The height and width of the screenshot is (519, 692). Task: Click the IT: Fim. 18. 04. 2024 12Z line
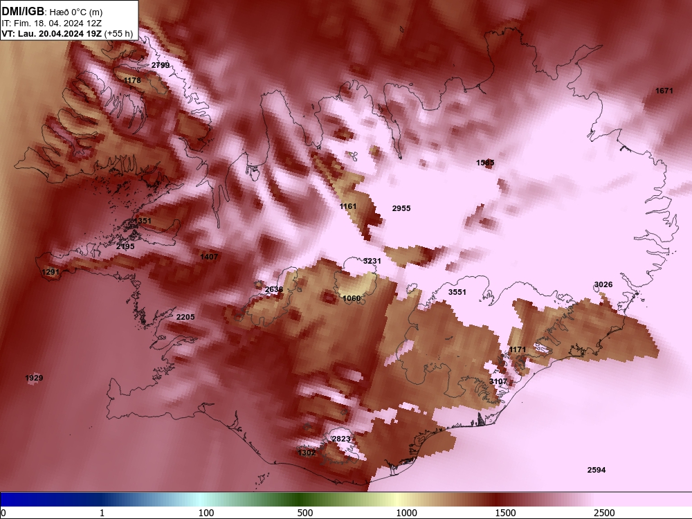click(51, 24)
